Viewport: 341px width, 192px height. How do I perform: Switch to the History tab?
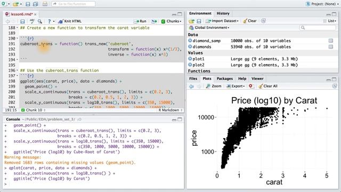(223, 13)
